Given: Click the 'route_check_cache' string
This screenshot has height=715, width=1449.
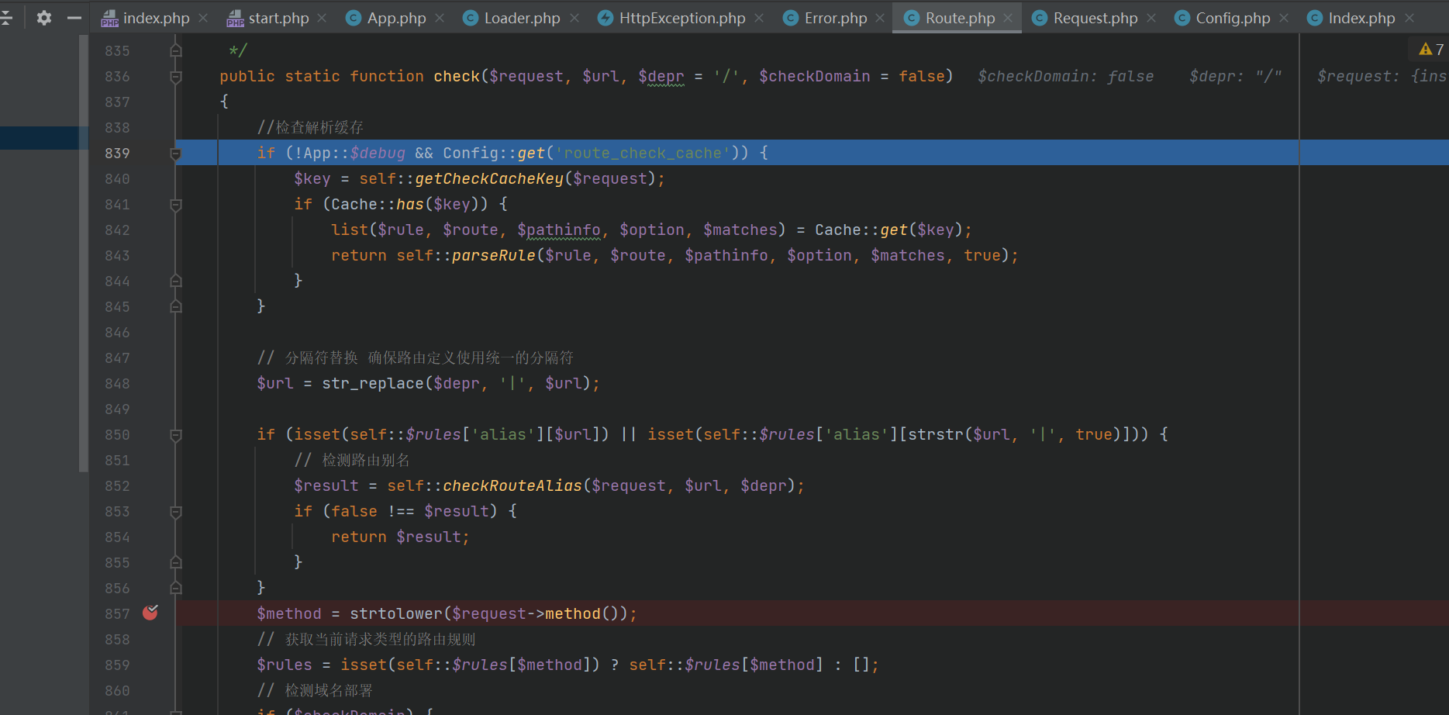Looking at the screenshot, I should [x=643, y=153].
